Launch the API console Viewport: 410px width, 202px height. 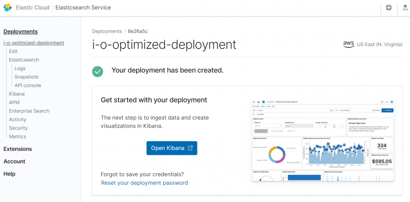click(x=28, y=85)
